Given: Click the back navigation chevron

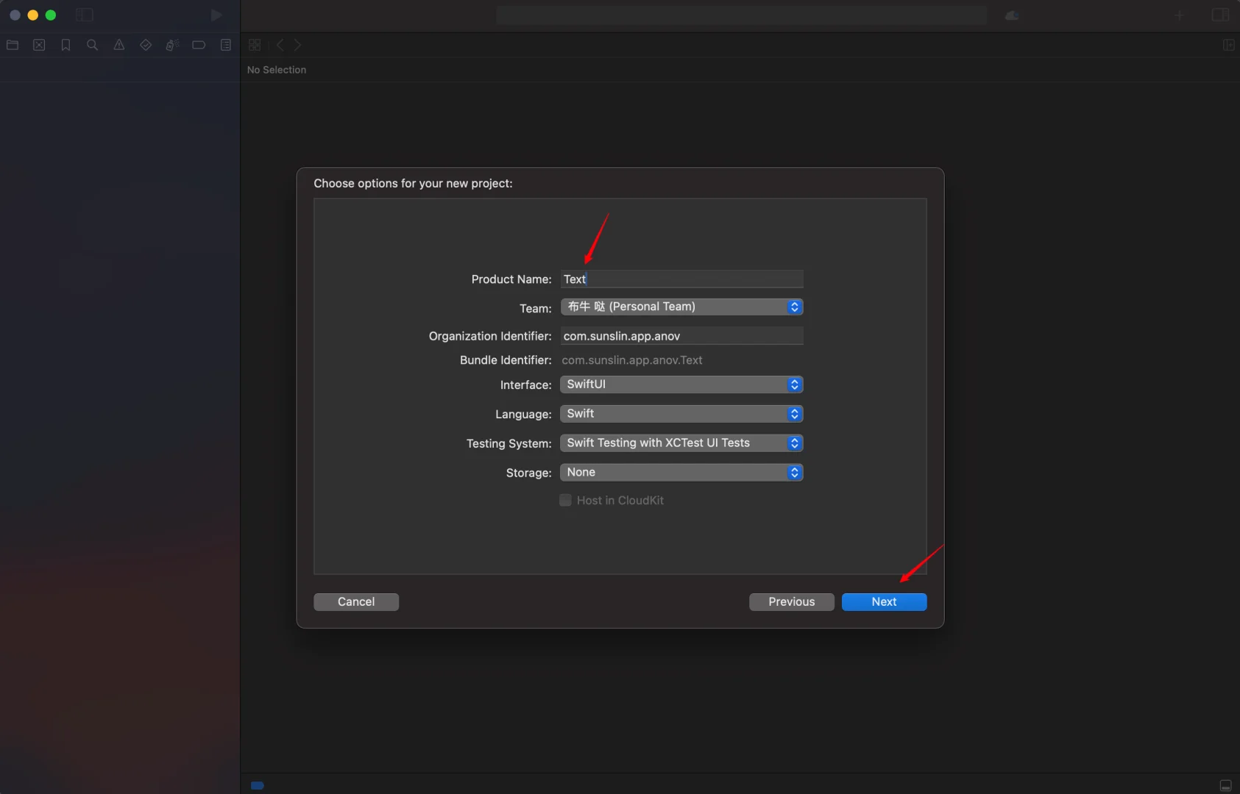Looking at the screenshot, I should pyautogui.click(x=280, y=45).
